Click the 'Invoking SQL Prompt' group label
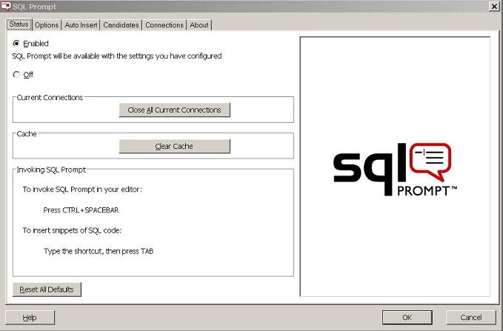The image size is (503, 331). 51,170
